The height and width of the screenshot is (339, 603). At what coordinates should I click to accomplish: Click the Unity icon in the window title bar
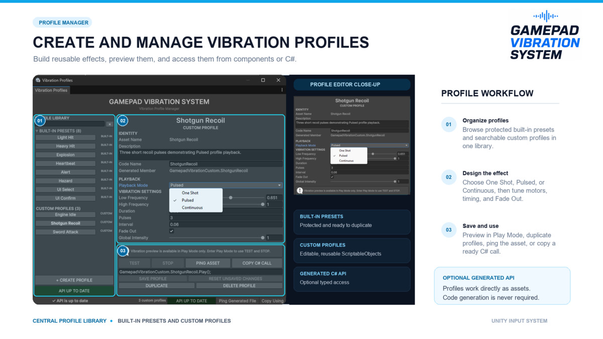38,80
